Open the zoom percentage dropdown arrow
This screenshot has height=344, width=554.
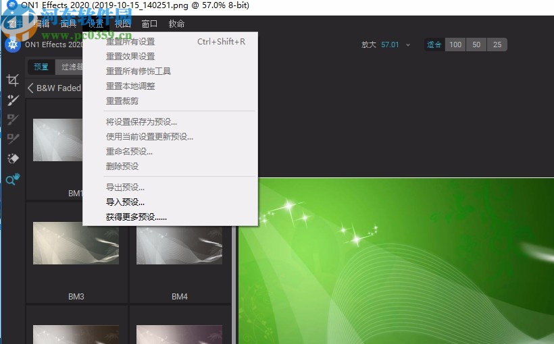[x=408, y=45]
